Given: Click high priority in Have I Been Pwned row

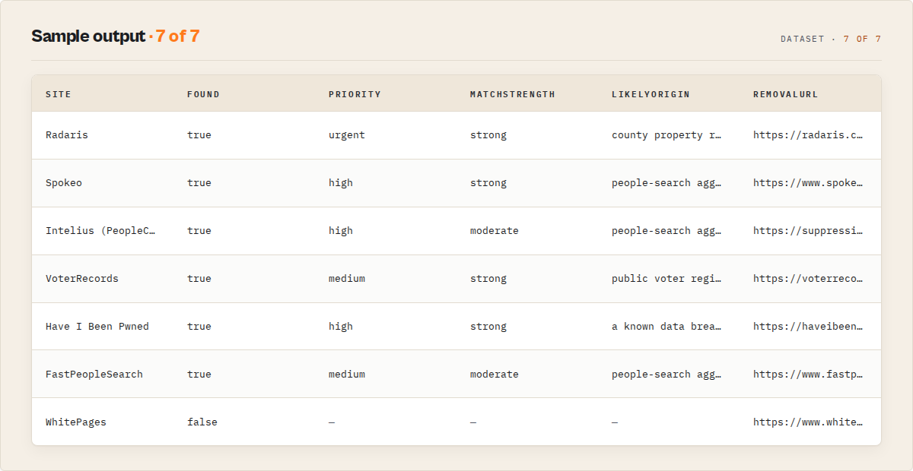Looking at the screenshot, I should (341, 327).
